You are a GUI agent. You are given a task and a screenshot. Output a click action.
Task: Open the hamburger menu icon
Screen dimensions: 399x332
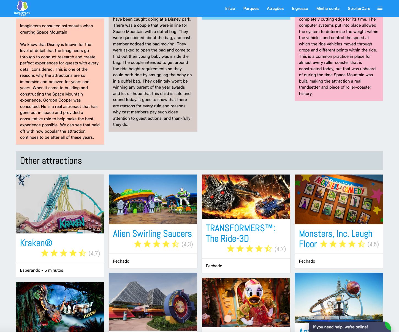(380, 9)
